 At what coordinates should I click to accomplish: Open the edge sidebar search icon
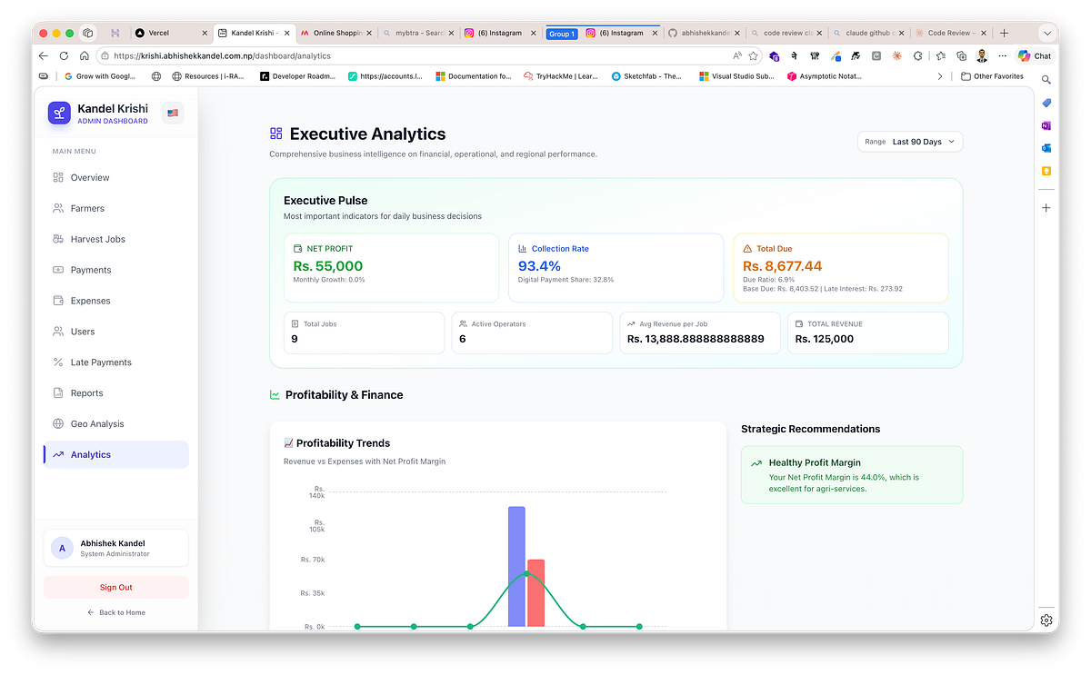pos(1046,80)
